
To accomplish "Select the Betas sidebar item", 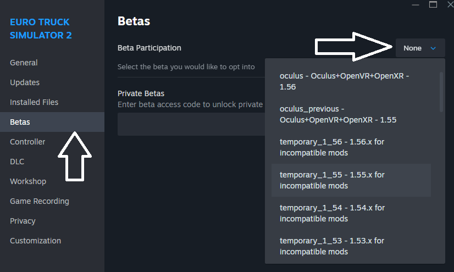I will pyautogui.click(x=20, y=122).
